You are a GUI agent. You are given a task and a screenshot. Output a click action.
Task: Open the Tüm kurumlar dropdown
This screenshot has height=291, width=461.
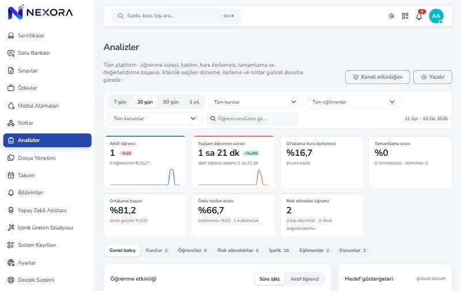[155, 118]
